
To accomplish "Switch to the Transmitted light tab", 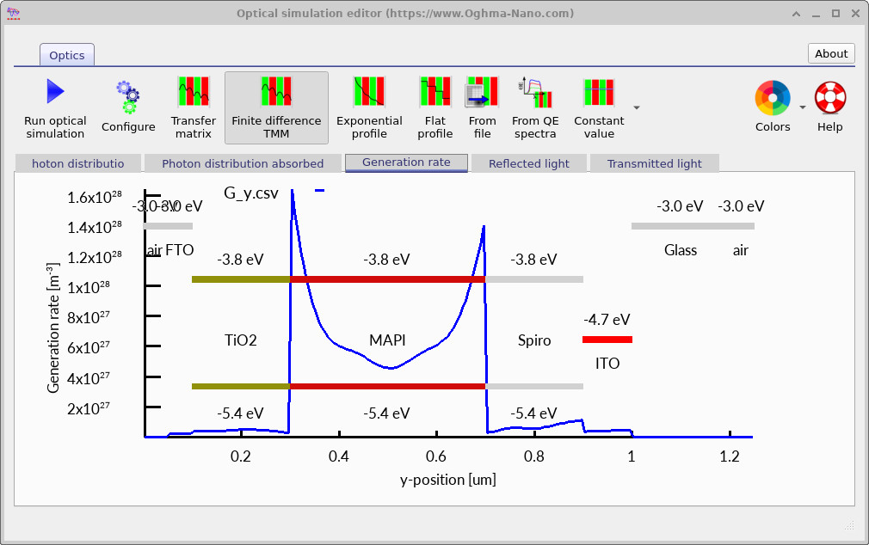I will pos(655,163).
